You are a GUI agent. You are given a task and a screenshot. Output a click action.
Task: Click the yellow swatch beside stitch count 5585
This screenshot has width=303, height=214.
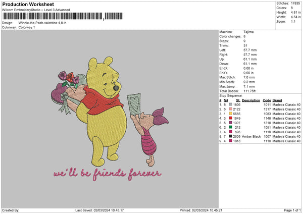(x=231, y=114)
